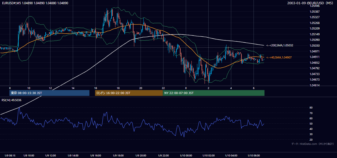Image resolution: width=337 pixels, height=158 pixels.
Task: Select the 200 SMA 1.05032 label
Action: tap(280, 45)
